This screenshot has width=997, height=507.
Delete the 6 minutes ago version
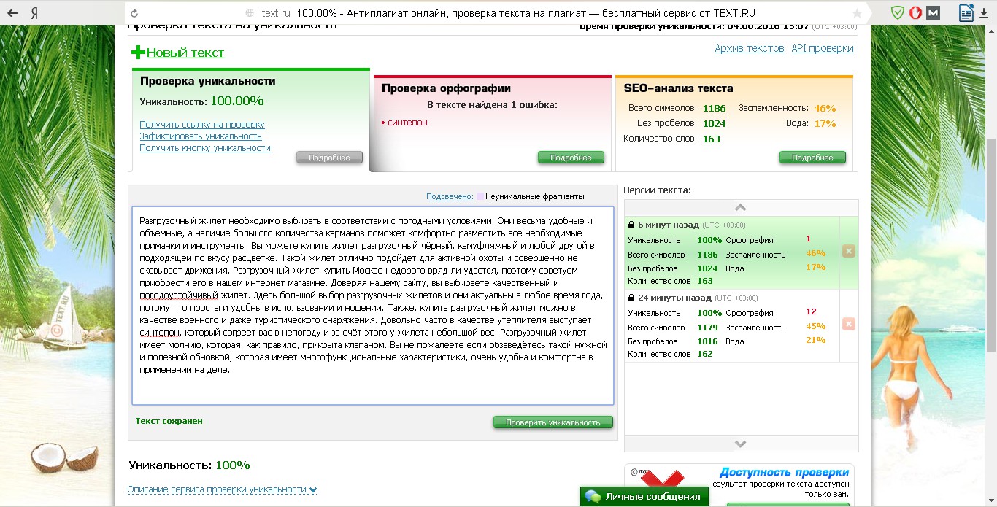coord(848,251)
